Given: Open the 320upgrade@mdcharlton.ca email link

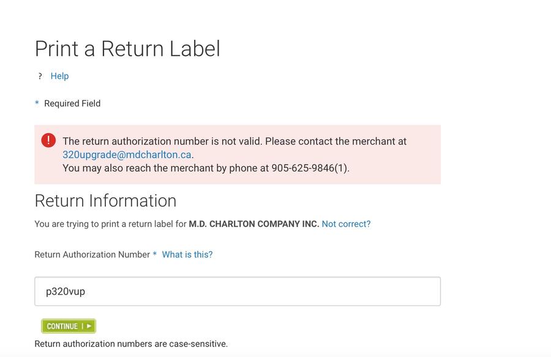Looking at the screenshot, I should click(127, 155).
